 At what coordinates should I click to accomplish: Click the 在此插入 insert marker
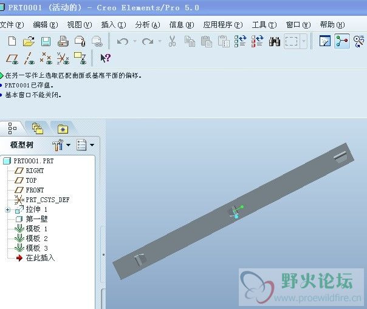click(35, 258)
